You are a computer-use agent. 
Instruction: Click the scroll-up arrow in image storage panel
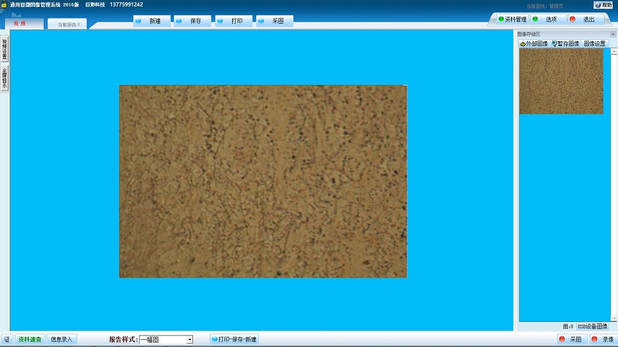(613, 51)
